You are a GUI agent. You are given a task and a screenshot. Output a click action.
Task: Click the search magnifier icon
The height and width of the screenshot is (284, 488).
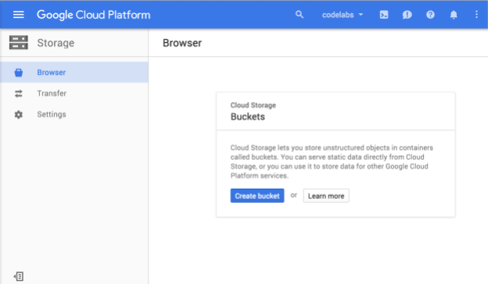pyautogui.click(x=300, y=15)
